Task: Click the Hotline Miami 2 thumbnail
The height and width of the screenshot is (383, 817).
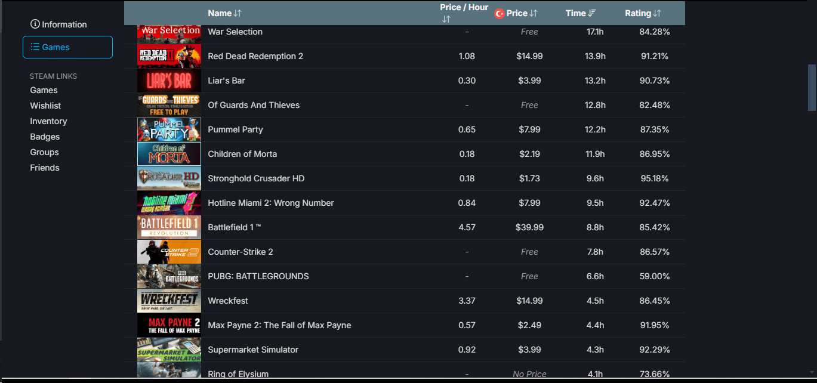Action: point(169,203)
